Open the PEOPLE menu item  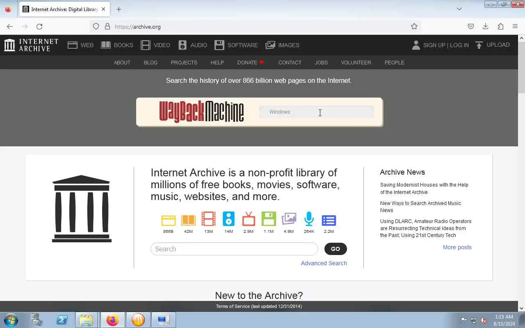[395, 63]
